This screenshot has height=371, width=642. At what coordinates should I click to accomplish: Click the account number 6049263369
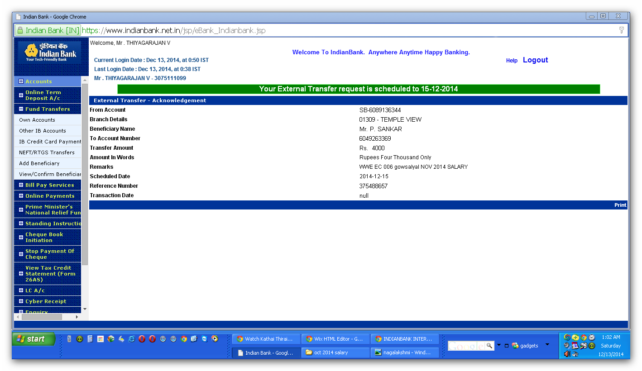click(x=375, y=138)
